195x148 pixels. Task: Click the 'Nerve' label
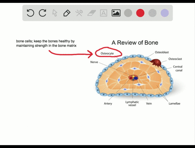tap(94, 62)
